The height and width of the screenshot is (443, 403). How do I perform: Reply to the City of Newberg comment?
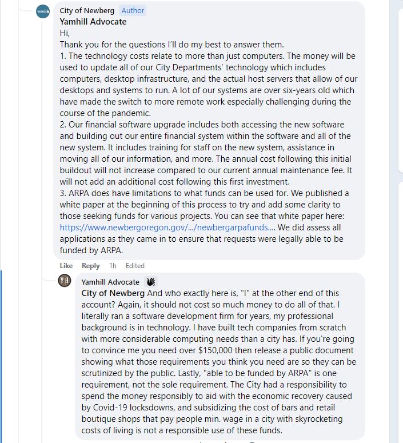click(x=91, y=266)
